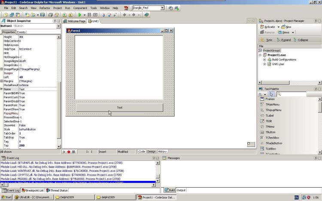The height and width of the screenshot is (201, 322).
Task: Click the memo area inside Form1
Action: 119,67
